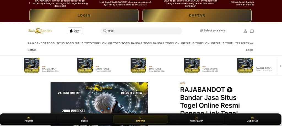Click into the search field containing togel

[143, 31]
